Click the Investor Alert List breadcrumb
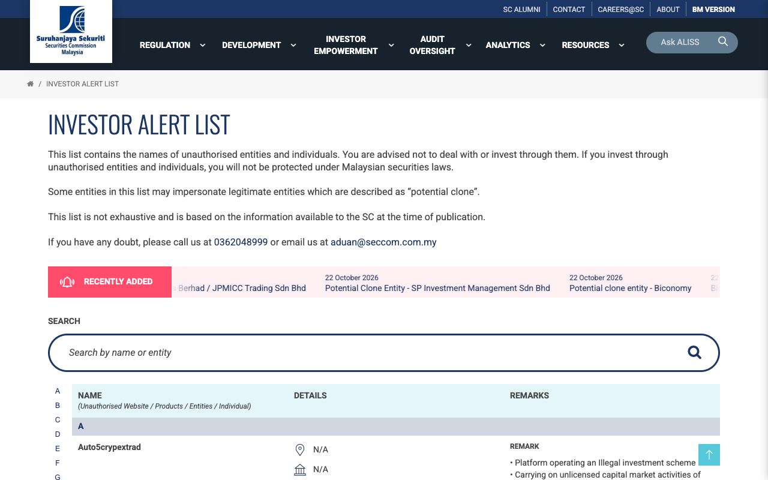This screenshot has height=480, width=768. [82, 84]
